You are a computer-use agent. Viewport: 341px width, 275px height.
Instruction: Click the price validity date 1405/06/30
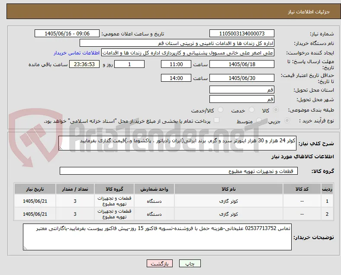click(x=242, y=78)
